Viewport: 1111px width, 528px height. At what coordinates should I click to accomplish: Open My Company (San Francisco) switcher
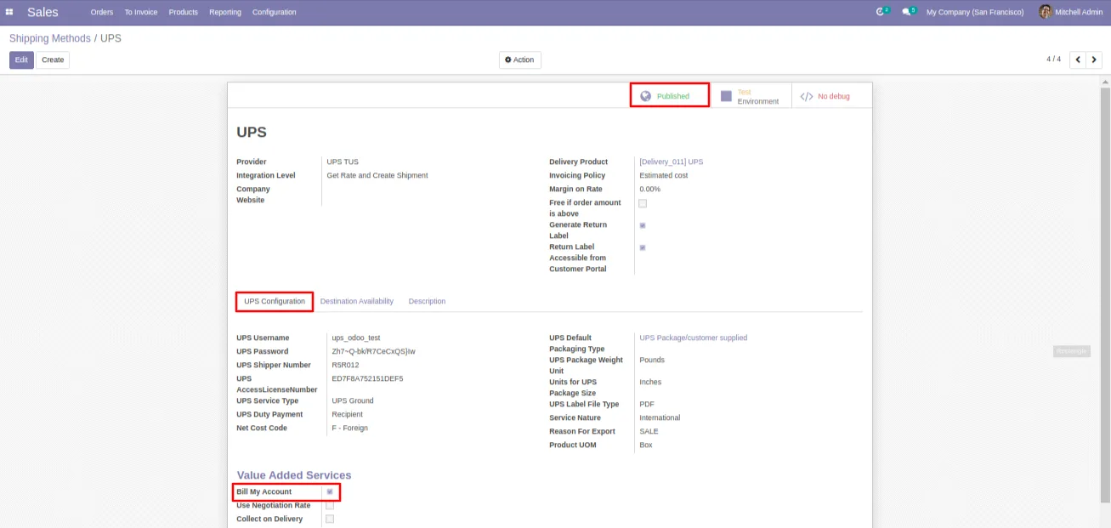pyautogui.click(x=974, y=12)
